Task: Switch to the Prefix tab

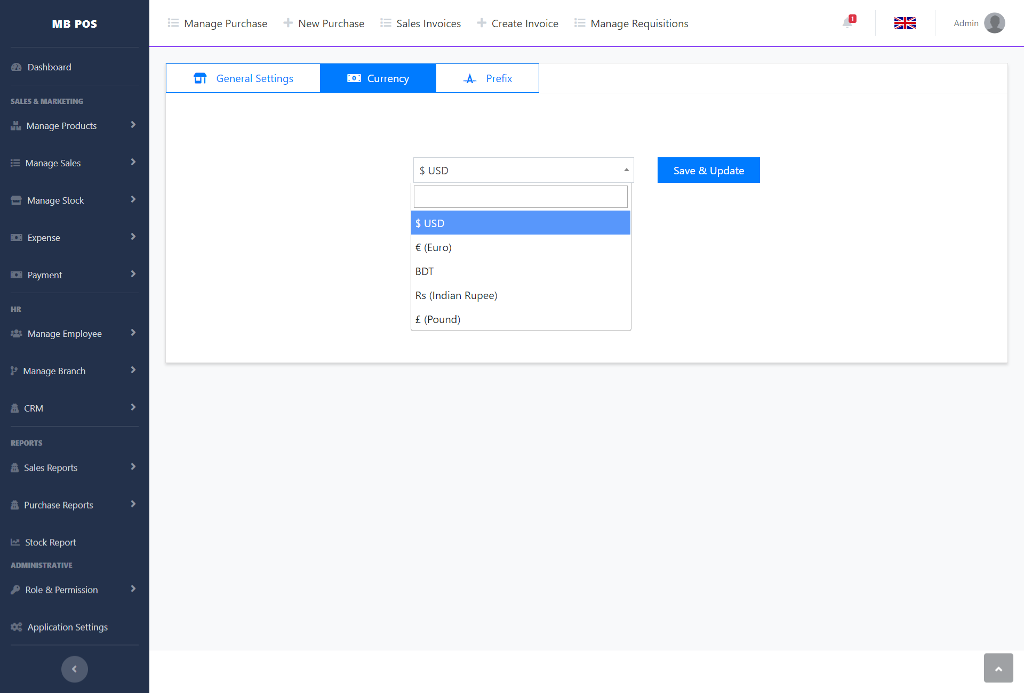Action: pos(487,78)
